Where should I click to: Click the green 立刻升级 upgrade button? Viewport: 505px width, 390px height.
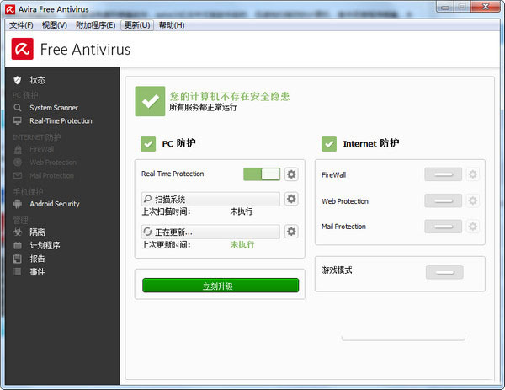(x=220, y=286)
